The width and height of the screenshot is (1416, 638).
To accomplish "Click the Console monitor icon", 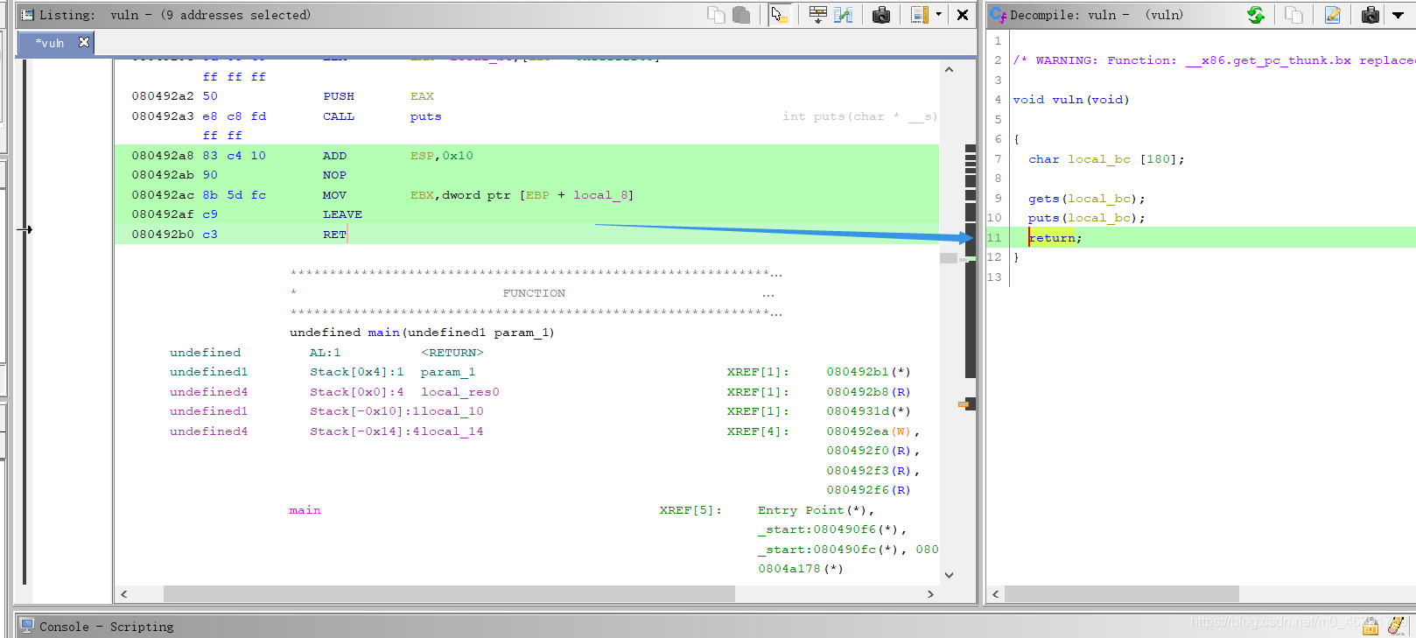I will coord(26,626).
